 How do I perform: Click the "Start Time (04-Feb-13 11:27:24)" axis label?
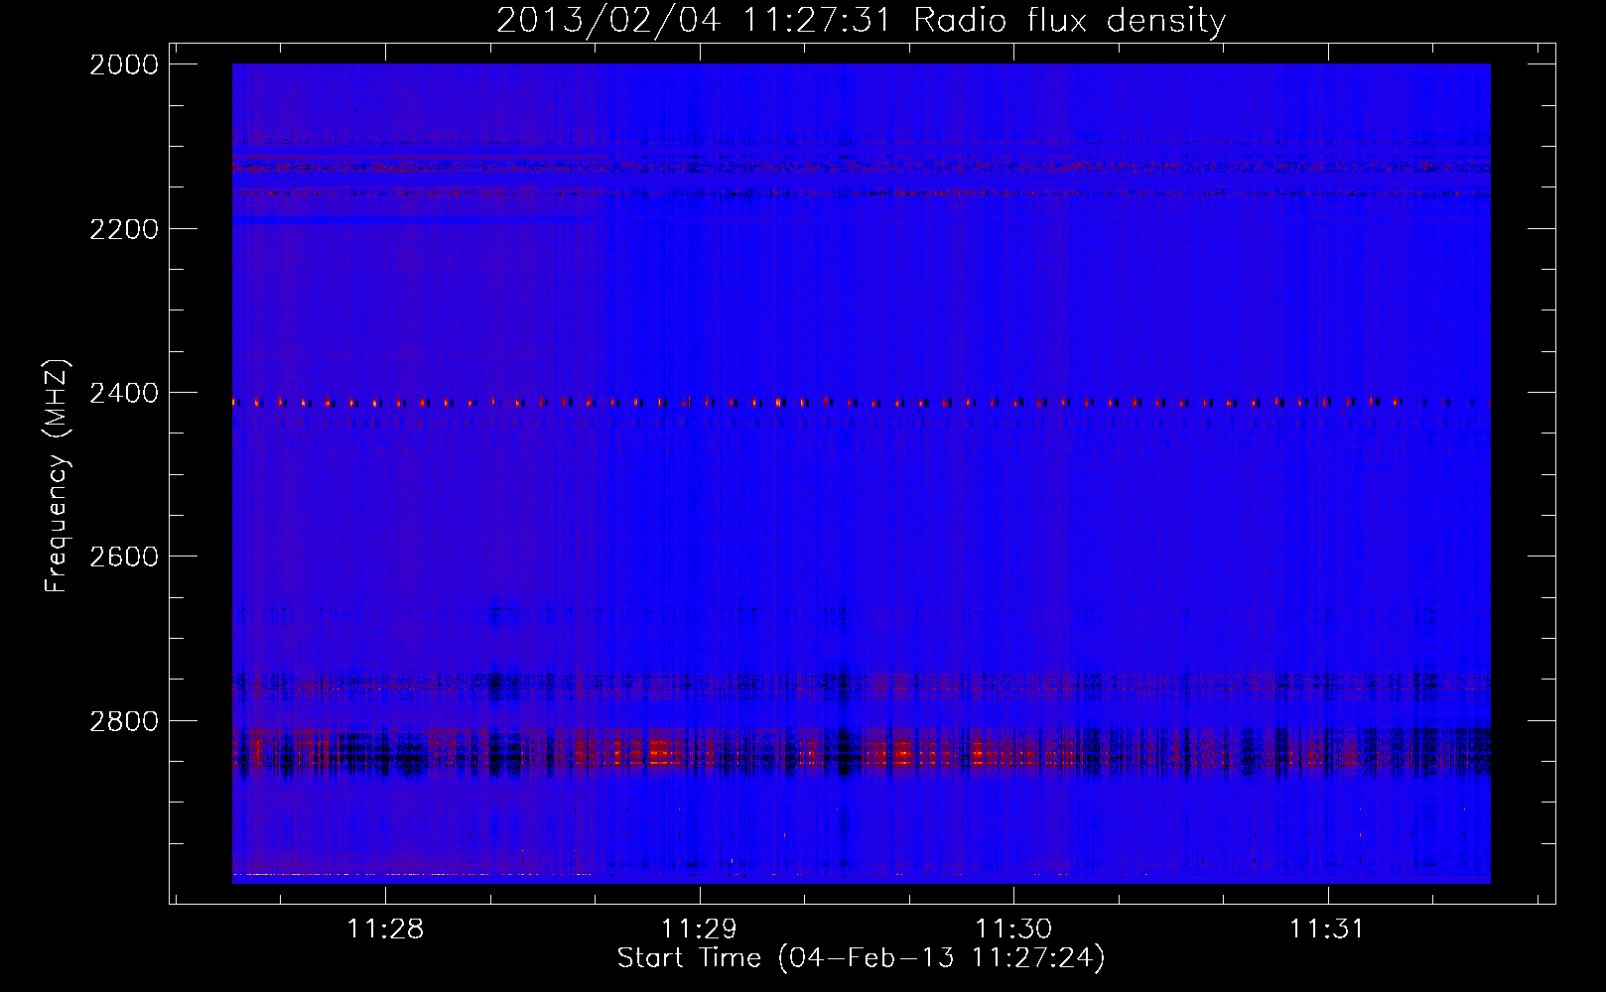[x=861, y=958]
